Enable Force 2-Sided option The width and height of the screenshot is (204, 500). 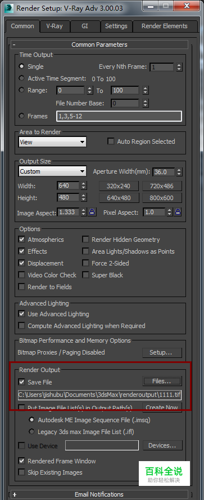pos(85,263)
